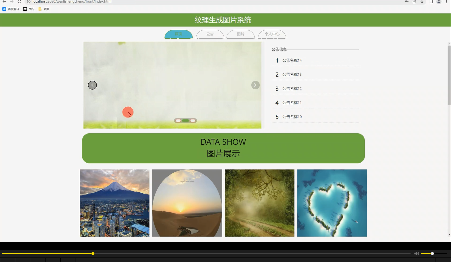Open the browser share menu

click(x=414, y=2)
